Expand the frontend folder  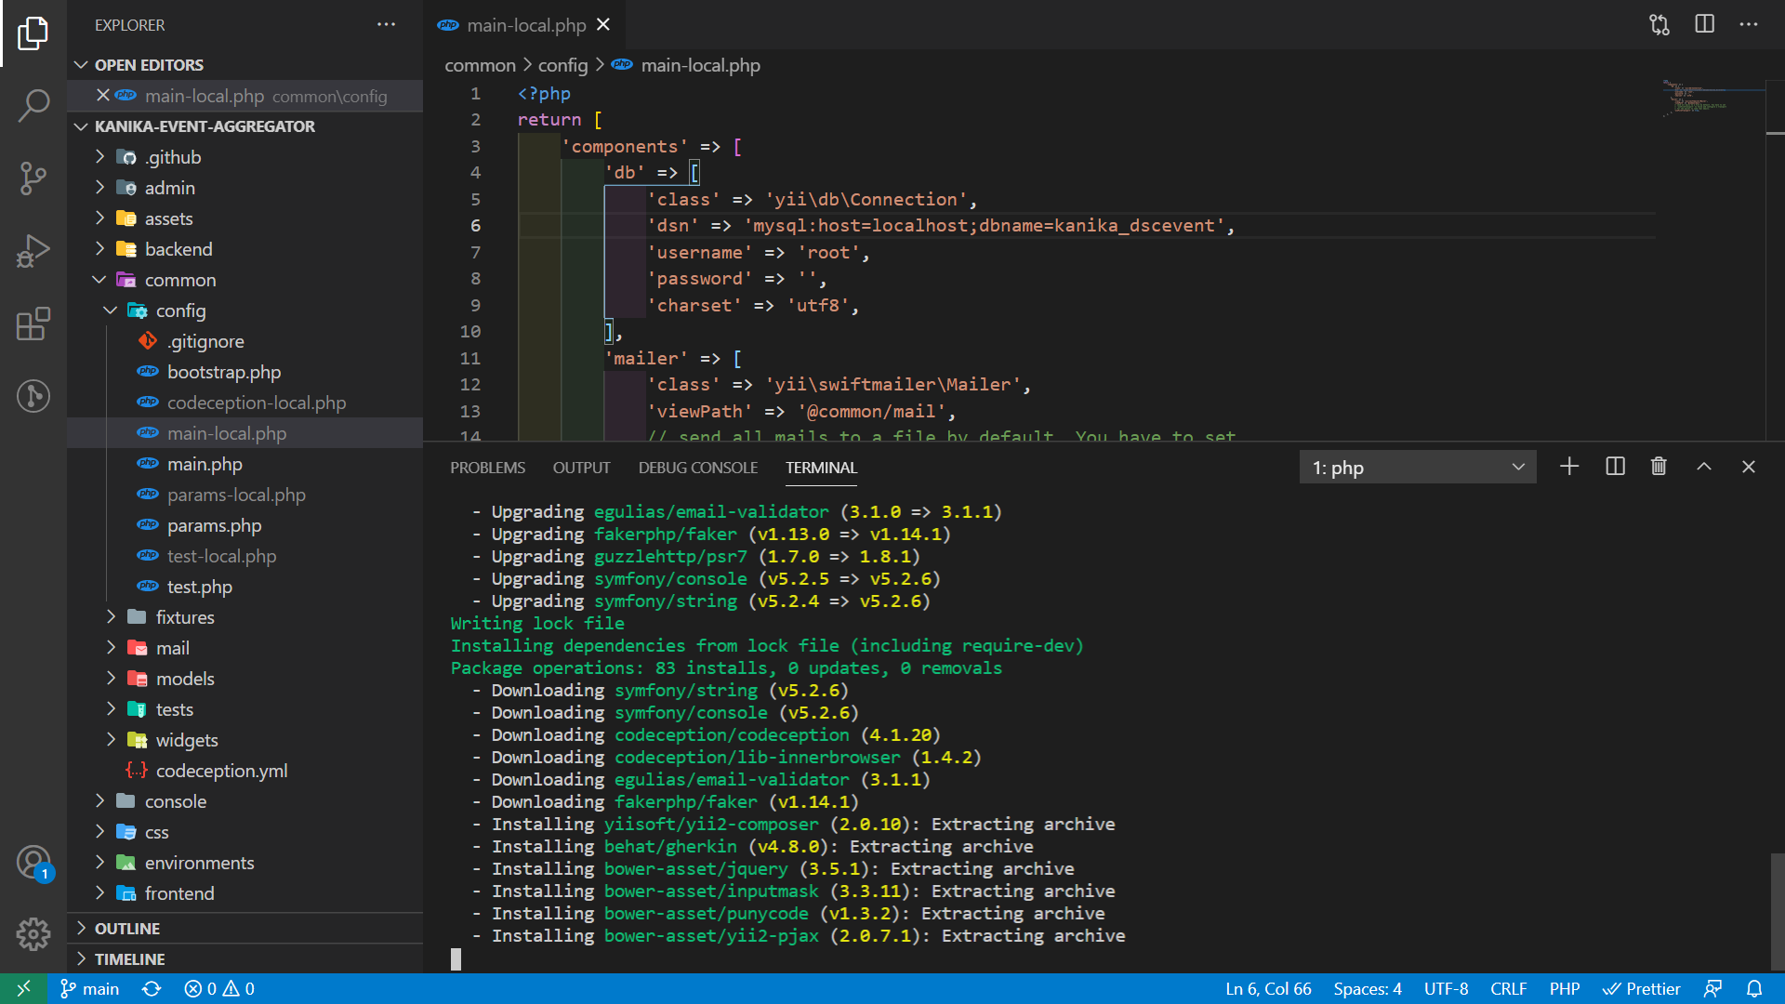[246, 893]
